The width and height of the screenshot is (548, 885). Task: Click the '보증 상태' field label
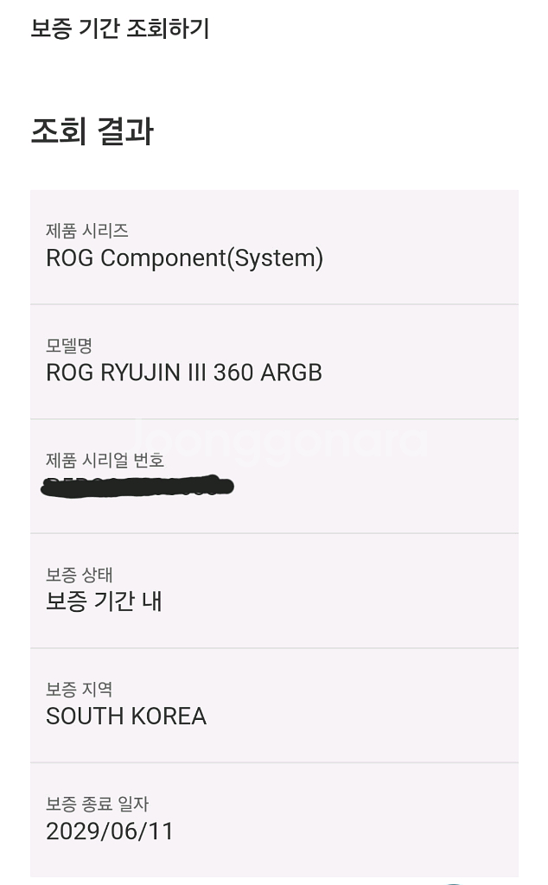[x=80, y=575]
